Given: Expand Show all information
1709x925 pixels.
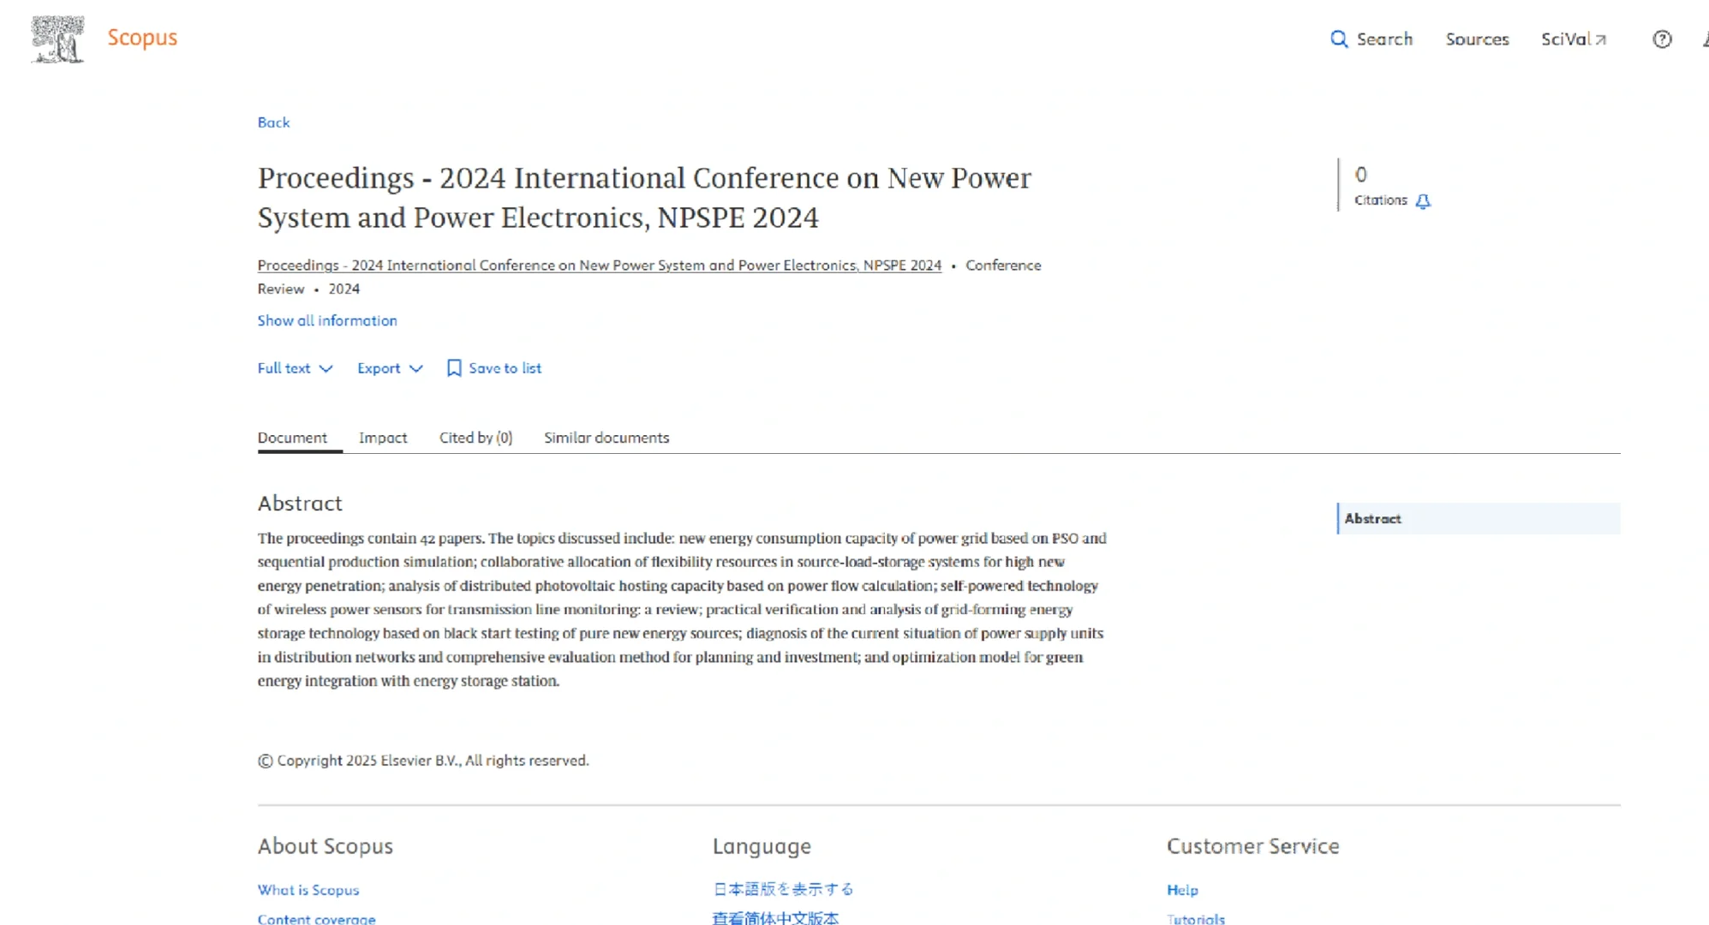Looking at the screenshot, I should pos(327,320).
